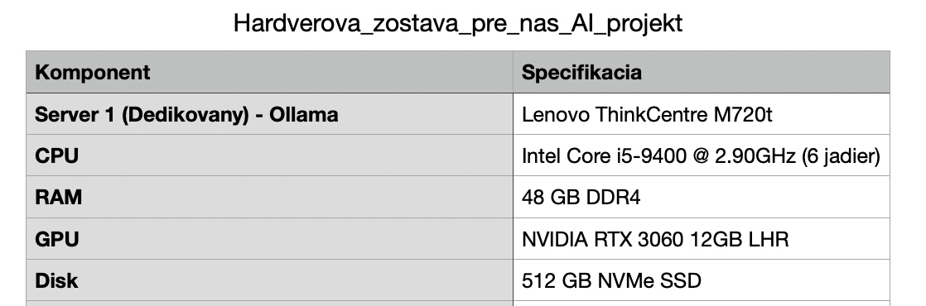926x306 pixels.
Task: Select the 512 GB NVMe SSD cell
Action: (x=702, y=280)
